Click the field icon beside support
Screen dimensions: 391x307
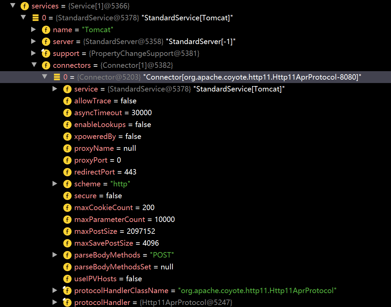pos(46,54)
